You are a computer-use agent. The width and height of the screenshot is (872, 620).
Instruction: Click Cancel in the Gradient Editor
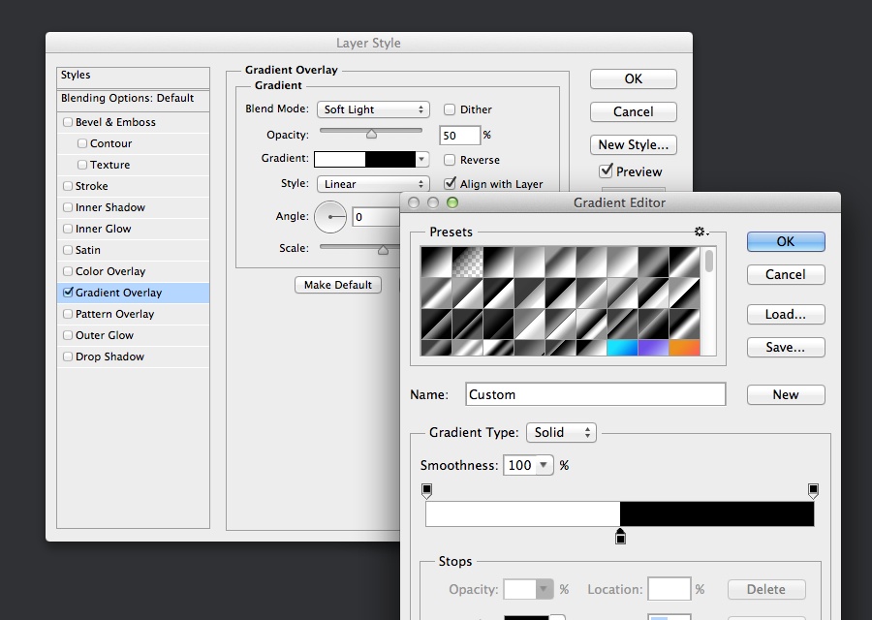click(x=786, y=274)
